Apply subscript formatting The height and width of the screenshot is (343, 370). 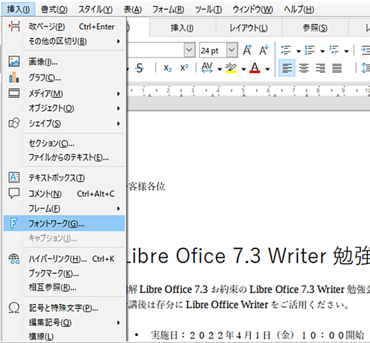(x=168, y=68)
